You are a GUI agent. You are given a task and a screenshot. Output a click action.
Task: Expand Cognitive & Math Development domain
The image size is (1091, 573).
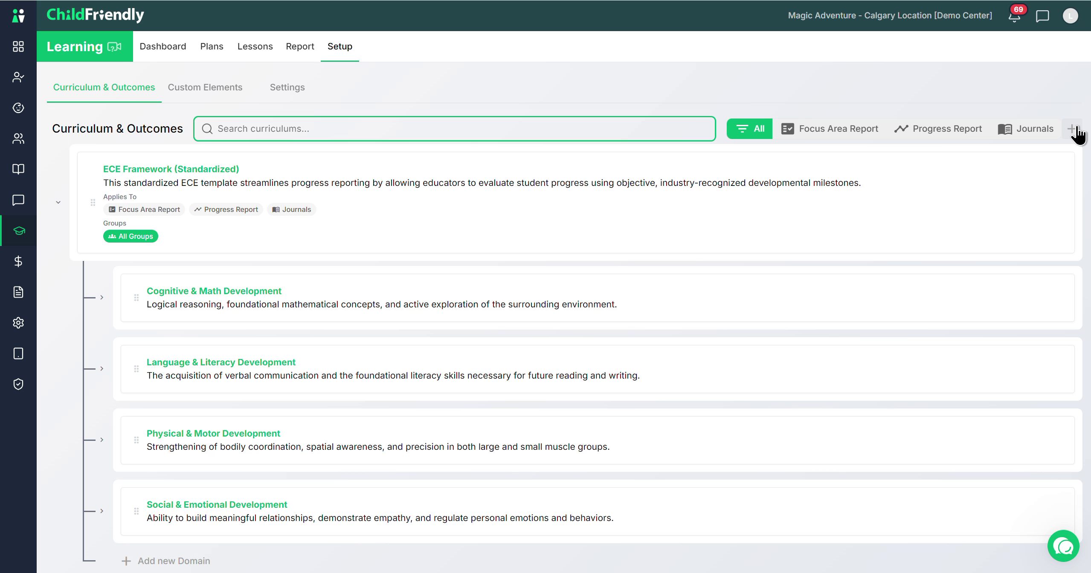(x=102, y=298)
